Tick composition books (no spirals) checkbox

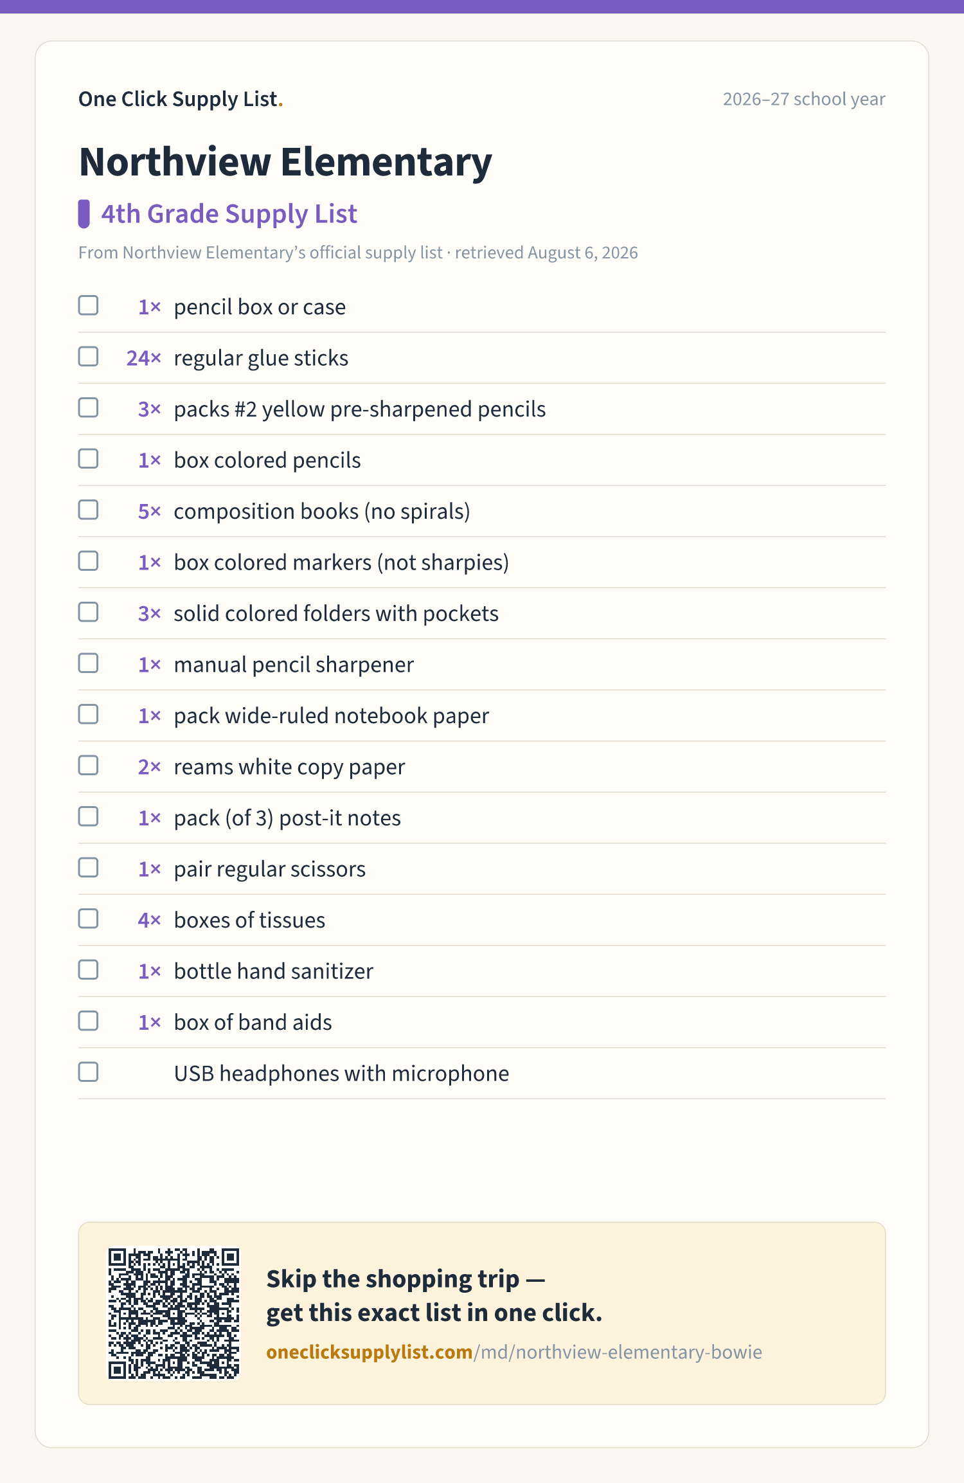pyautogui.click(x=88, y=510)
